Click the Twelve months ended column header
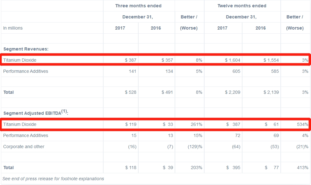Screen dimensions: 311x185 pos(242,6)
